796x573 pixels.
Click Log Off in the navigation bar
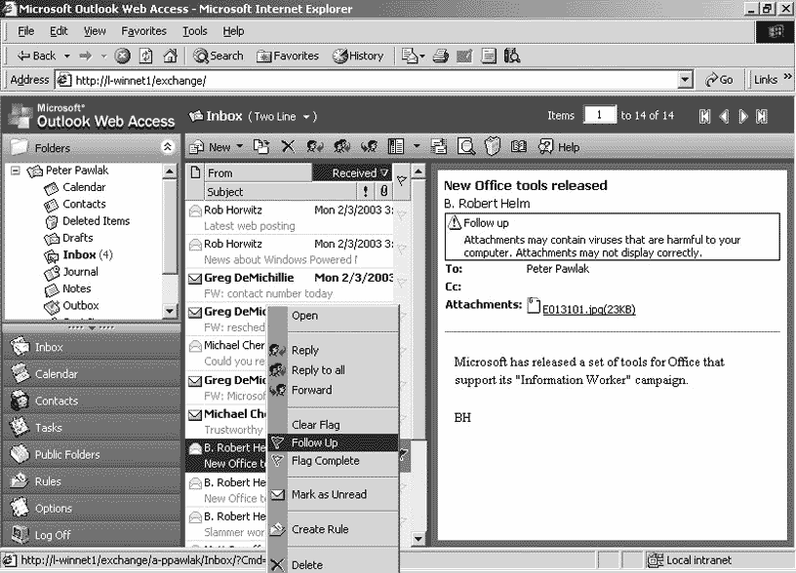(x=92, y=534)
